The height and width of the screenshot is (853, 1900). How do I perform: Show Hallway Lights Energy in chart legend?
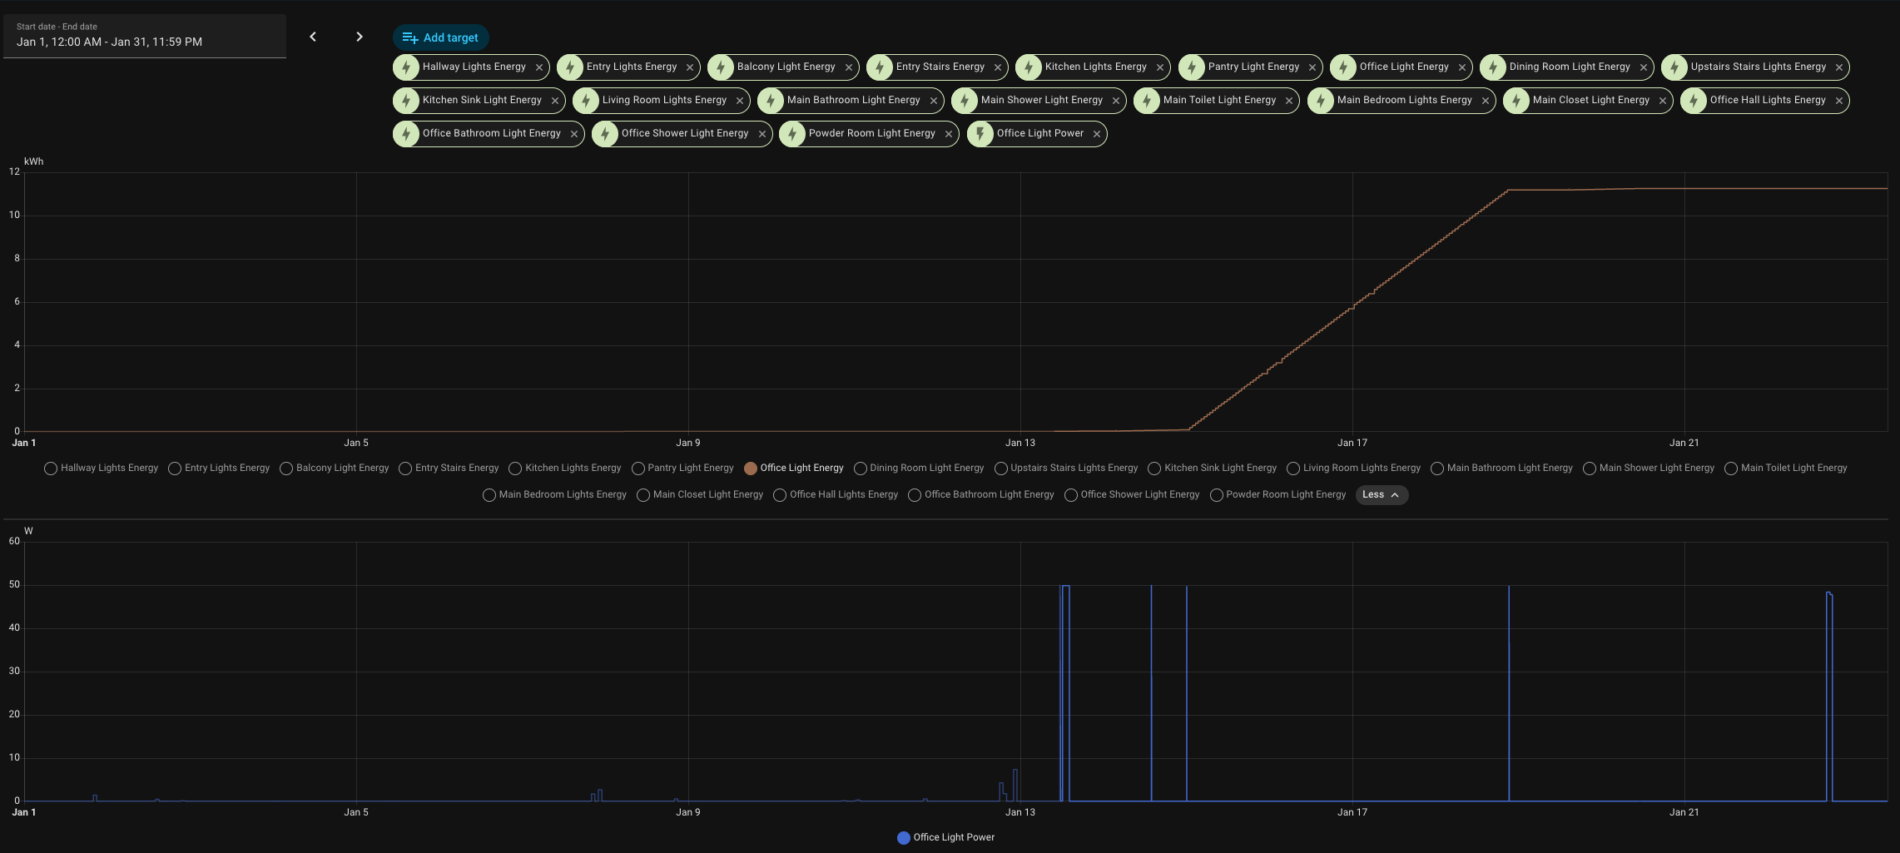coord(101,469)
